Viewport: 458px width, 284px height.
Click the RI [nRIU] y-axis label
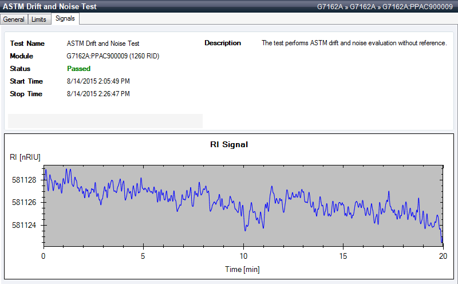[25, 157]
